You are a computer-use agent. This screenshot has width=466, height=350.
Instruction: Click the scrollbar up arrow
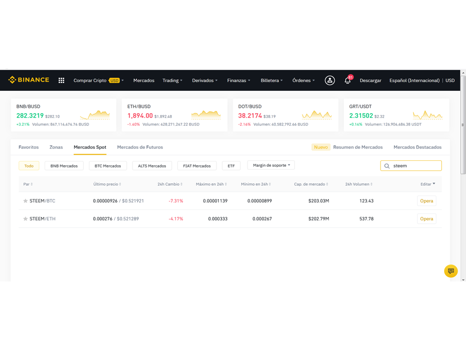[463, 72]
